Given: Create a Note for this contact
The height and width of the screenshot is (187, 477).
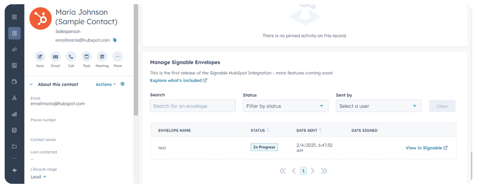Looking at the screenshot, I should tap(40, 56).
